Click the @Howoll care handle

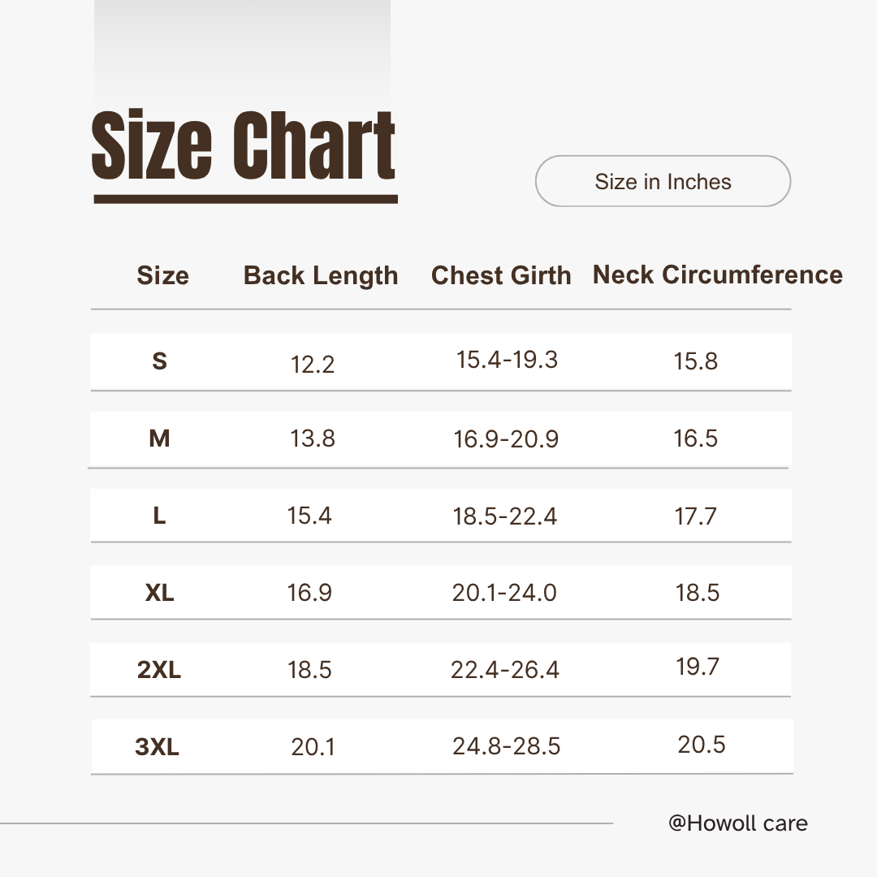(737, 823)
